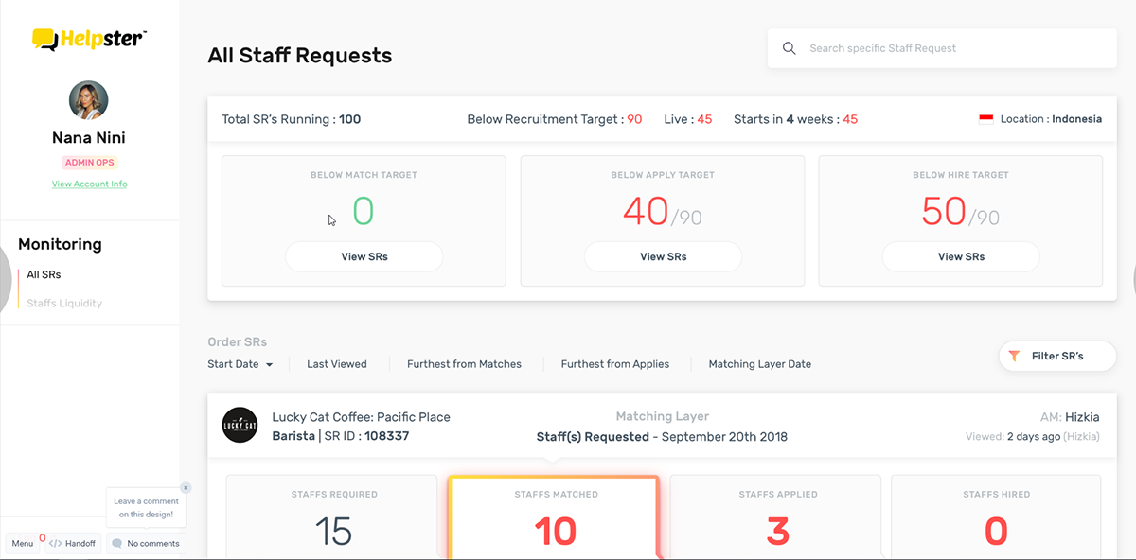Click the Order SRs label

click(238, 341)
